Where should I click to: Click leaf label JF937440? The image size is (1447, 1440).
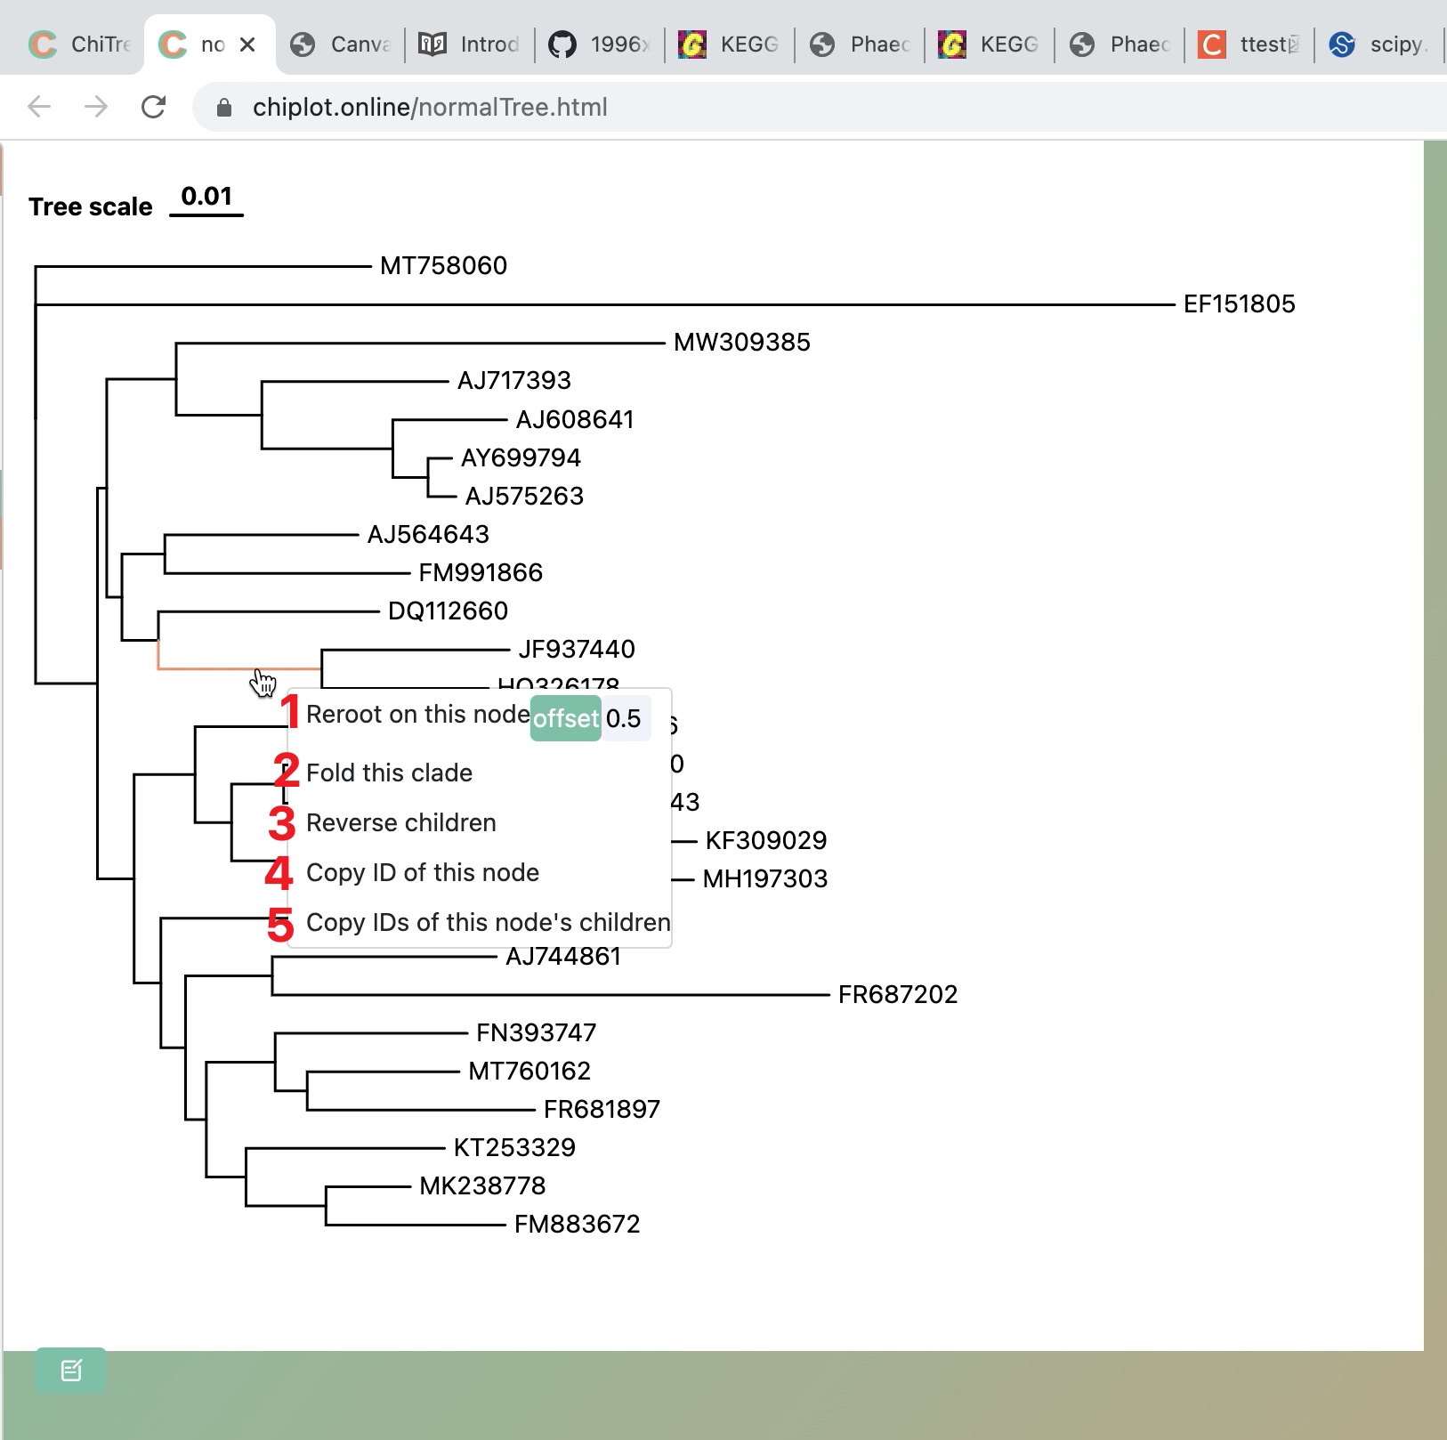click(577, 649)
